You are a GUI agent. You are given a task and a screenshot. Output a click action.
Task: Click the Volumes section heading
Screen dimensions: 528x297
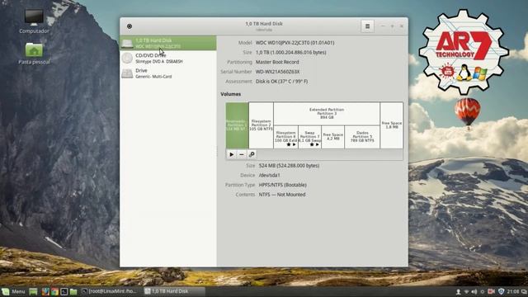(231, 94)
